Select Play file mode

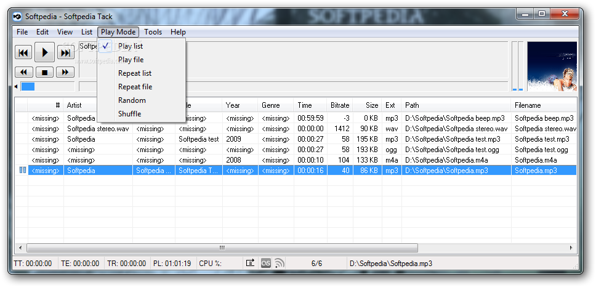[131, 60]
